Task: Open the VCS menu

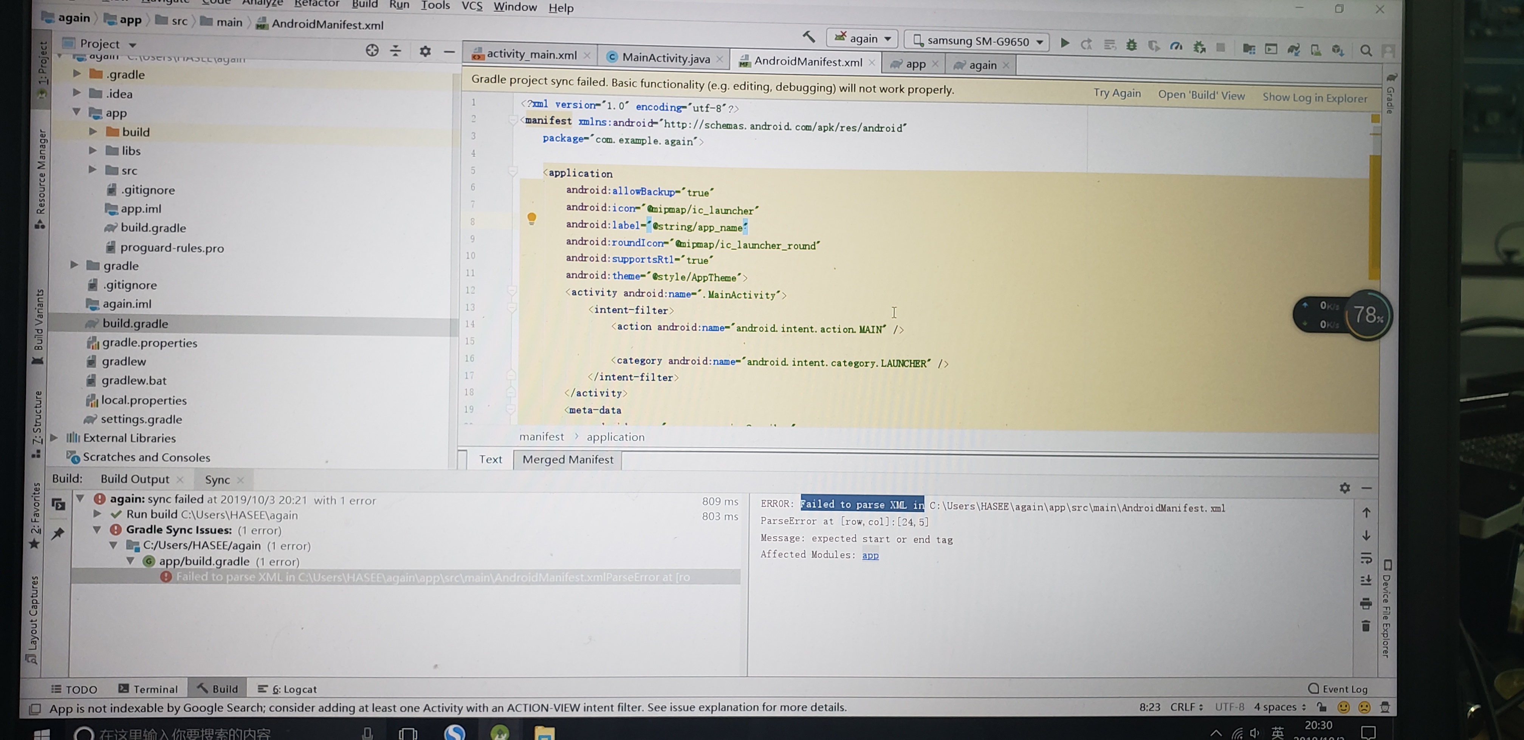Action: point(471,6)
